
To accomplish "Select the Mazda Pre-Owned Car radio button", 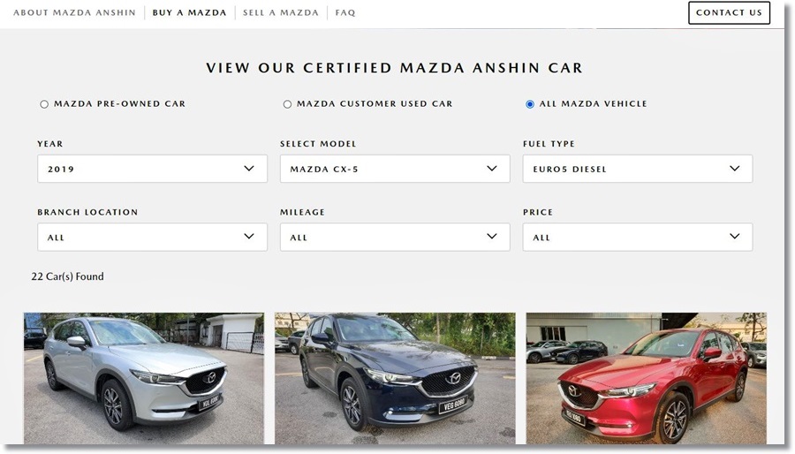I will [x=44, y=104].
